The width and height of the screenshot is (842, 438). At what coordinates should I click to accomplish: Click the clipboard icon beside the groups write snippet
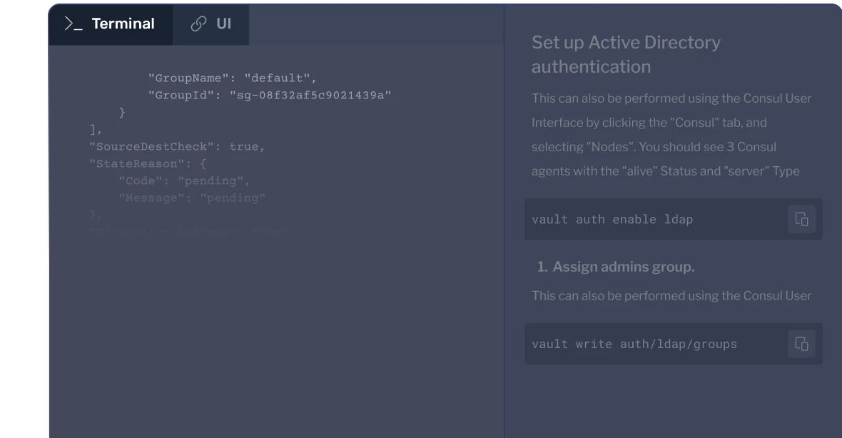click(x=801, y=344)
